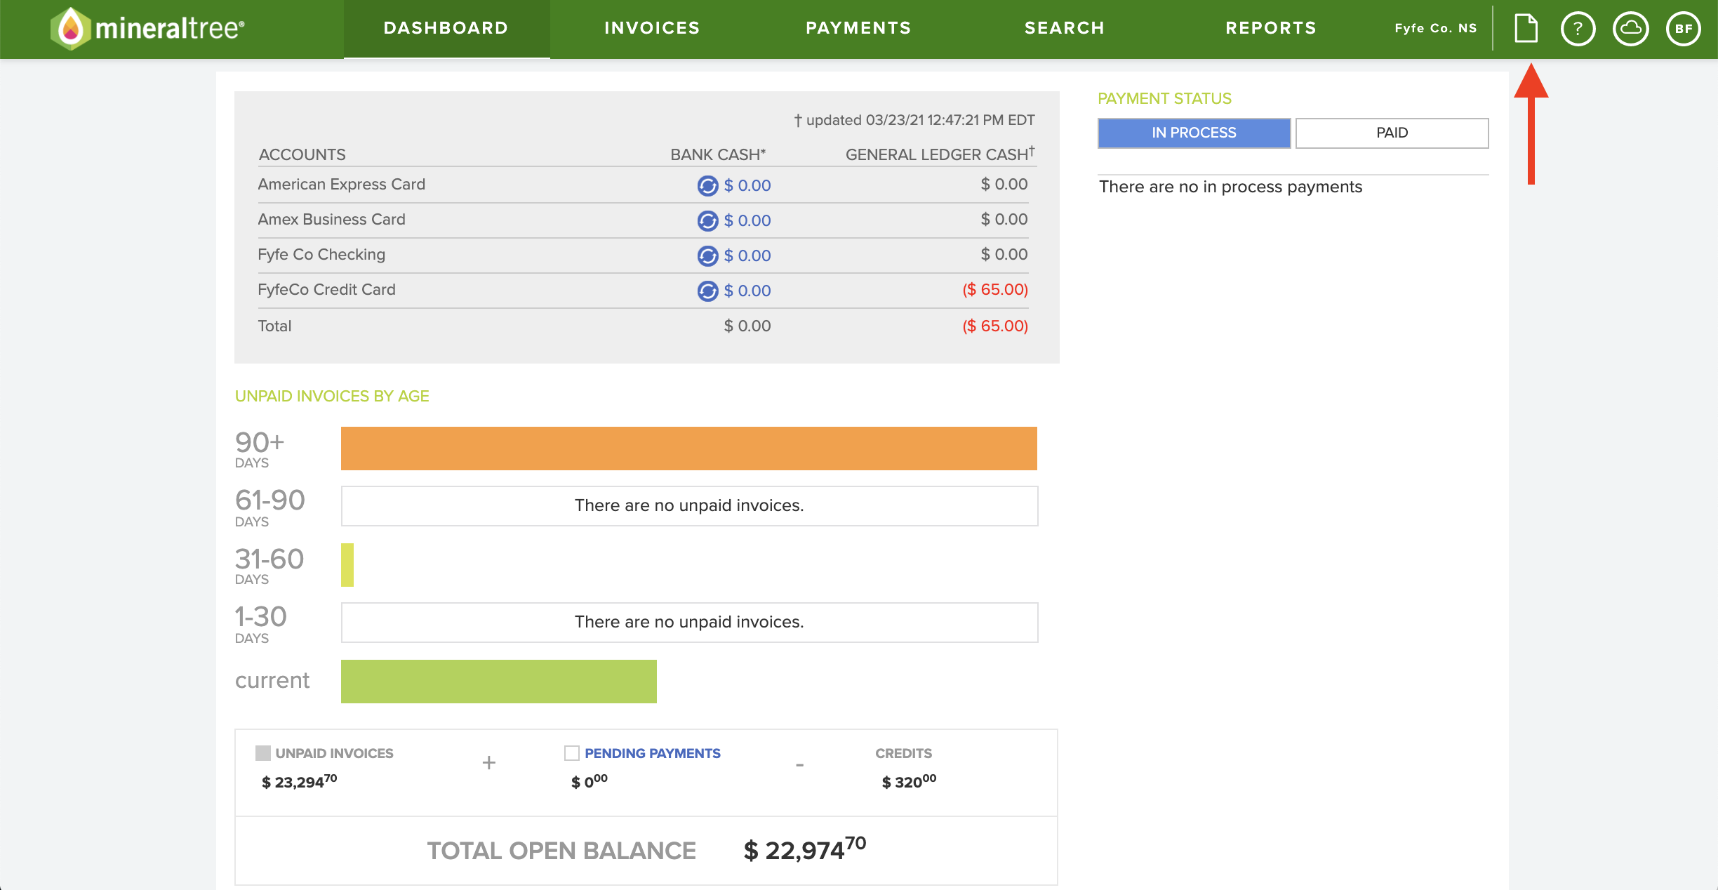Toggle the Unpaid Invoices checkbox
1718x890 pixels.
click(263, 753)
